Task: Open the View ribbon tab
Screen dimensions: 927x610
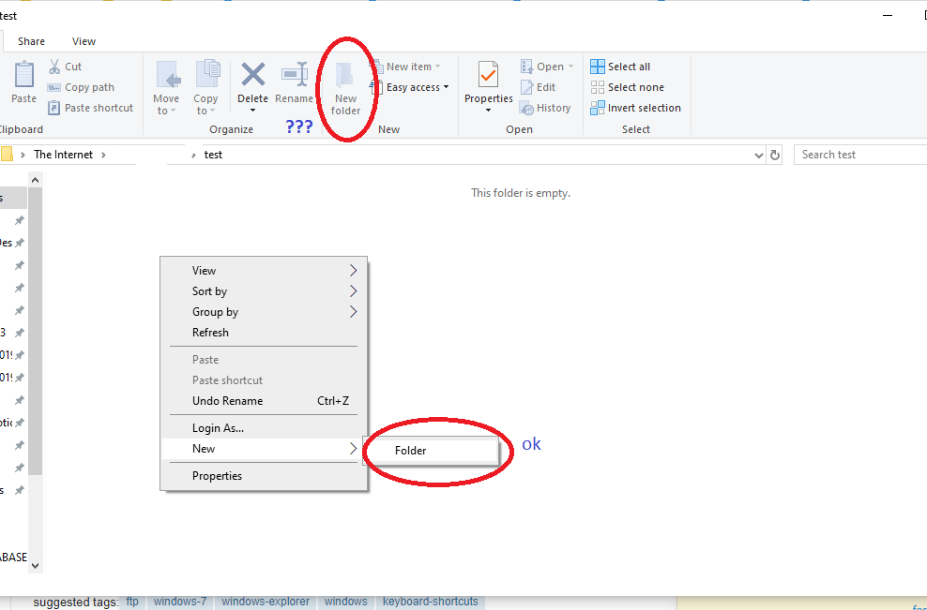Action: pos(84,41)
